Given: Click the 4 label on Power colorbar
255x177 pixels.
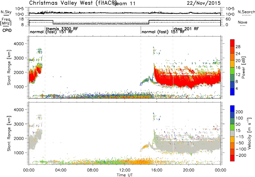Looking at the screenshot, I should [237, 88].
